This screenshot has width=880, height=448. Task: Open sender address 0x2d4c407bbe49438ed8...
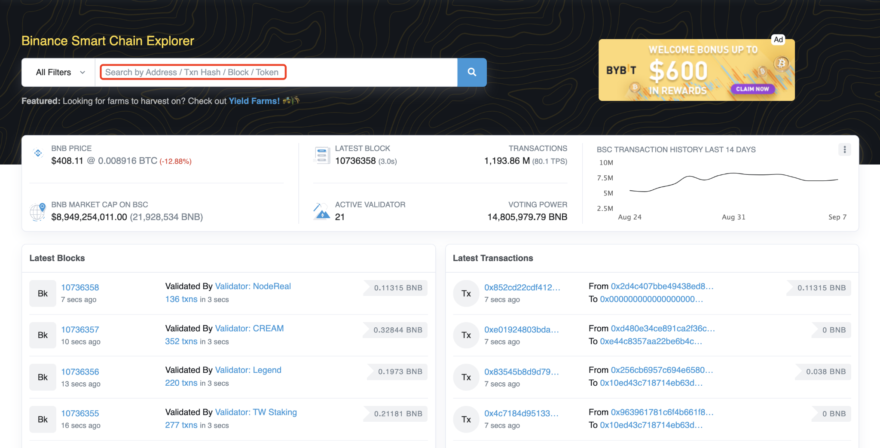(x=662, y=286)
